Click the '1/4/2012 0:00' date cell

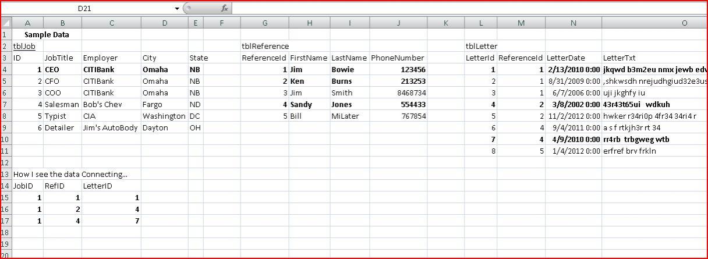pos(574,151)
